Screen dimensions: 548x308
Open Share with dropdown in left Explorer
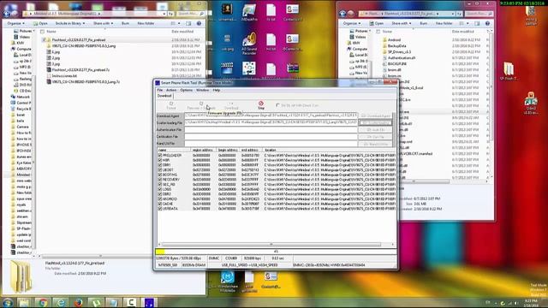[x=103, y=23]
